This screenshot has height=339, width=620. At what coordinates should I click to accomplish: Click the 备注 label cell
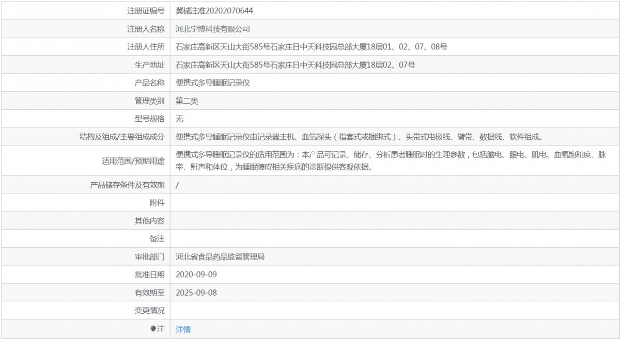[85, 238]
